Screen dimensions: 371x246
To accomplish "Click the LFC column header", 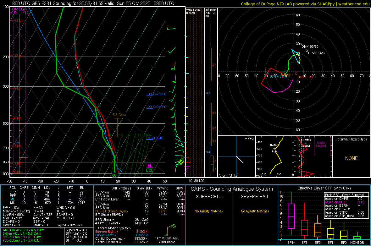I will pyautogui.click(x=70, y=188).
